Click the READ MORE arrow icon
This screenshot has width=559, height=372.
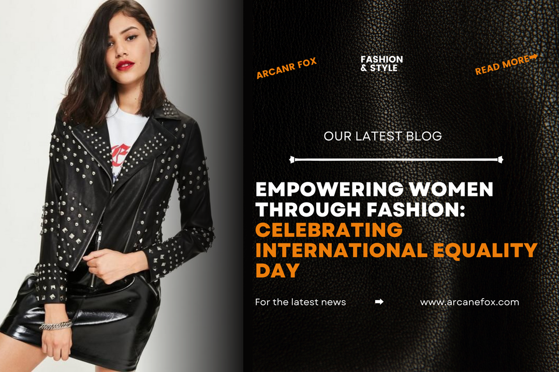[533, 57]
